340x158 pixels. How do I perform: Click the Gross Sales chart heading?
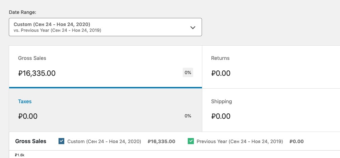click(x=31, y=141)
